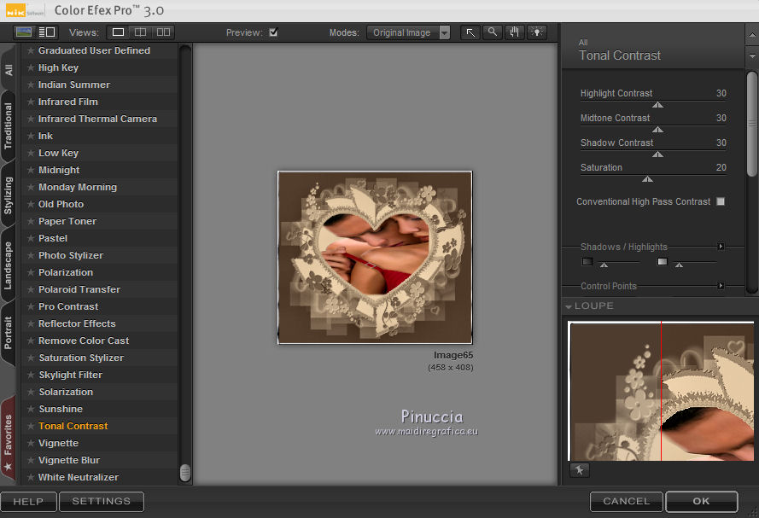Expand the Control Points section
The width and height of the screenshot is (759, 518).
[721, 286]
